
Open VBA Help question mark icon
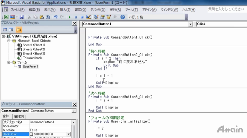(123, 17)
